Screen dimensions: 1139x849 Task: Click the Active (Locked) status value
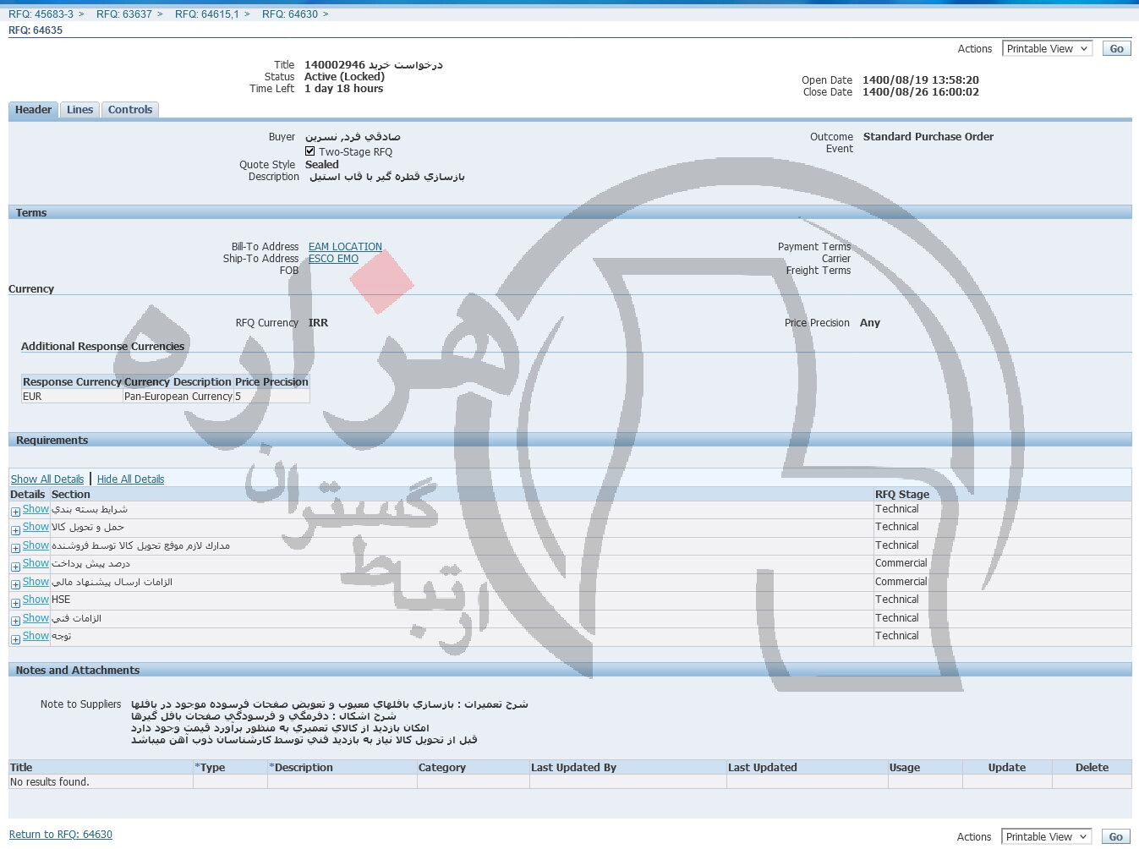click(344, 77)
